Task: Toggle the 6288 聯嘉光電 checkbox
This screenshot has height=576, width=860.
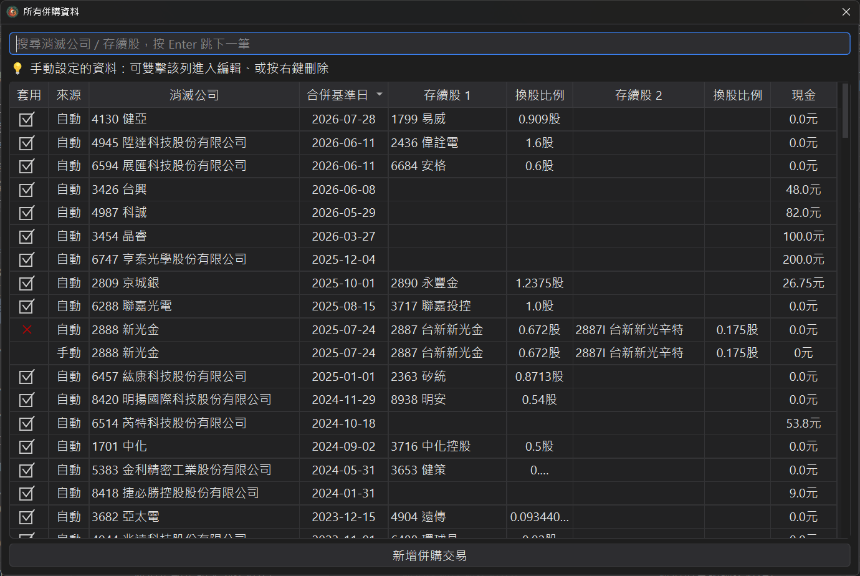Action: 26,306
